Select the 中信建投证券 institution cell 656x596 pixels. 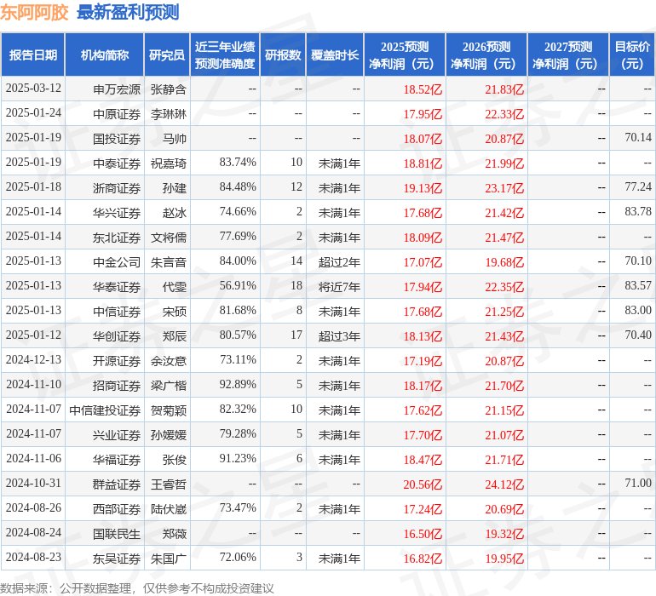105,410
